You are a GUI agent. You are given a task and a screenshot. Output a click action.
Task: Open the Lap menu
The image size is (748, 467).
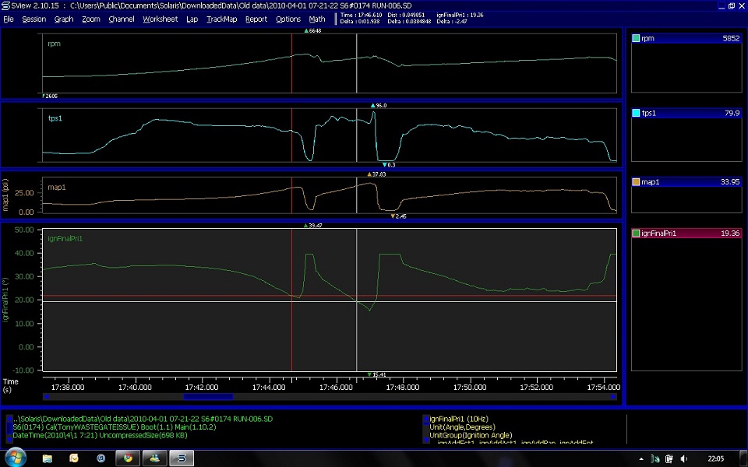192,19
